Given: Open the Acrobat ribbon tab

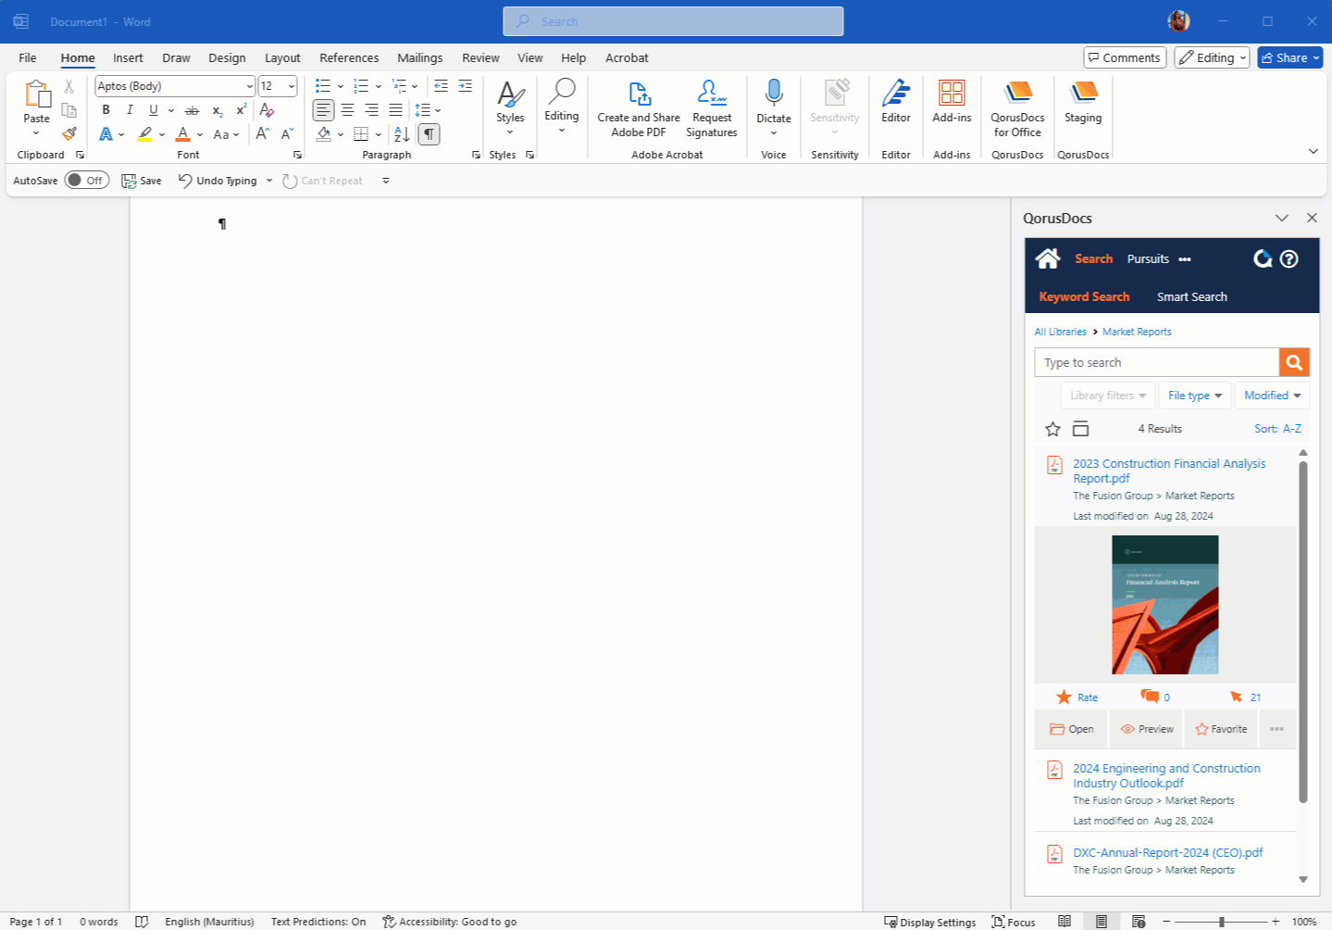Looking at the screenshot, I should click(627, 57).
